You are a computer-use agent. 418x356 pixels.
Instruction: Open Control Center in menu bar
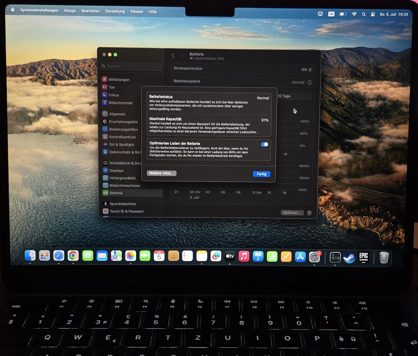[x=373, y=15]
